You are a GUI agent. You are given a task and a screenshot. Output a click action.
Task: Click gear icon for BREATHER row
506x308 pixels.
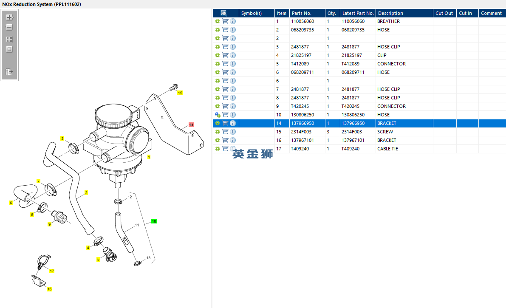218,21
